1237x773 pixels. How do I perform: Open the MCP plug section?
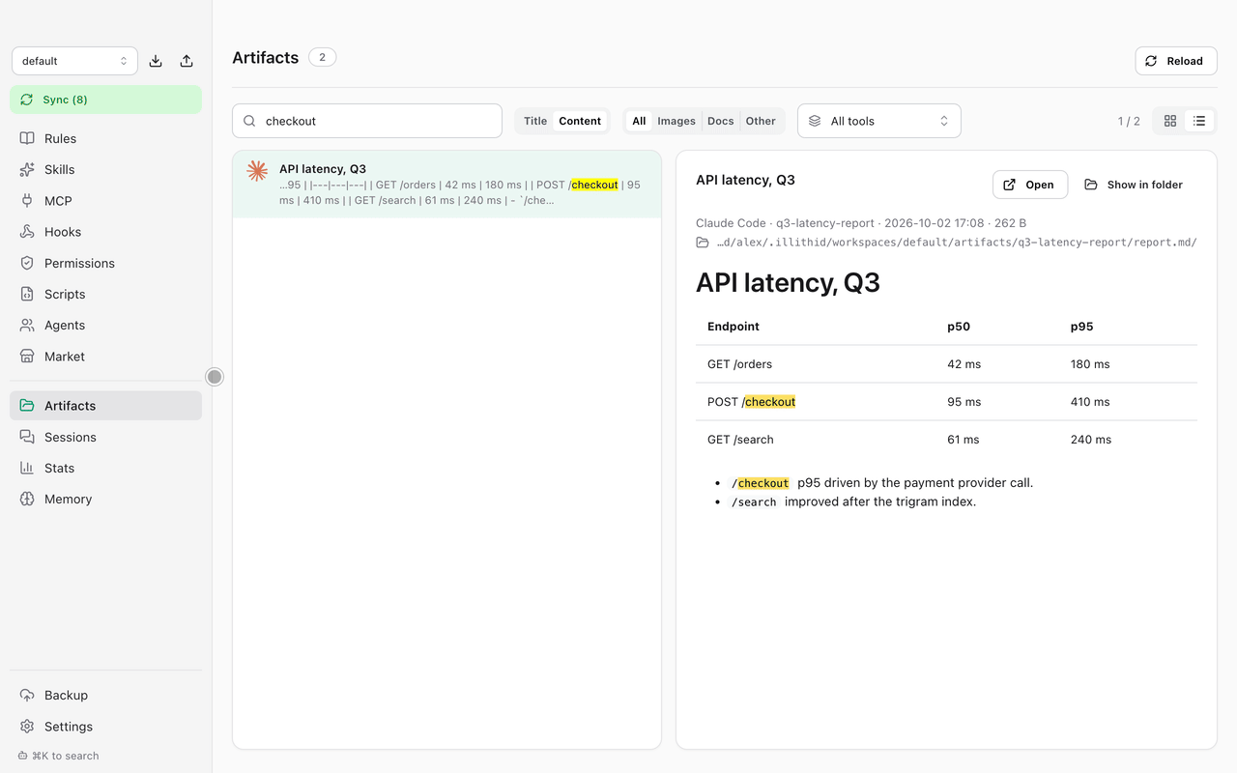click(105, 201)
